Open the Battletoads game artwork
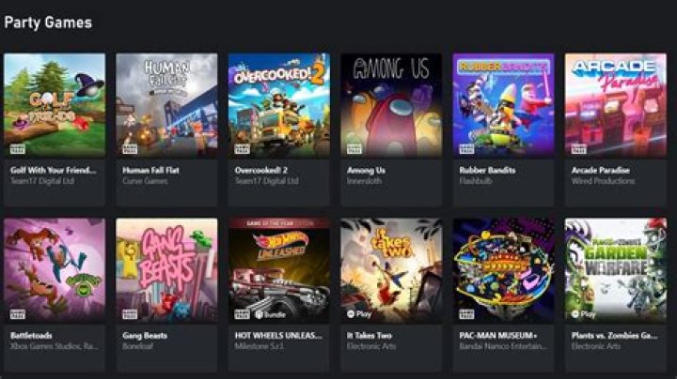677x379 pixels. 55,270
